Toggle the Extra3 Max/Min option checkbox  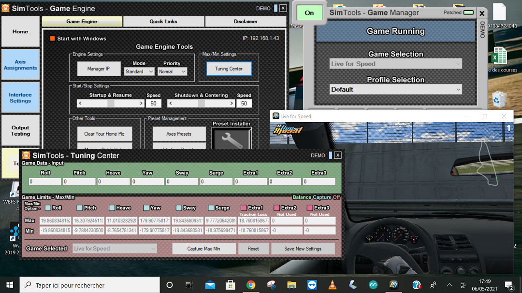310,208
